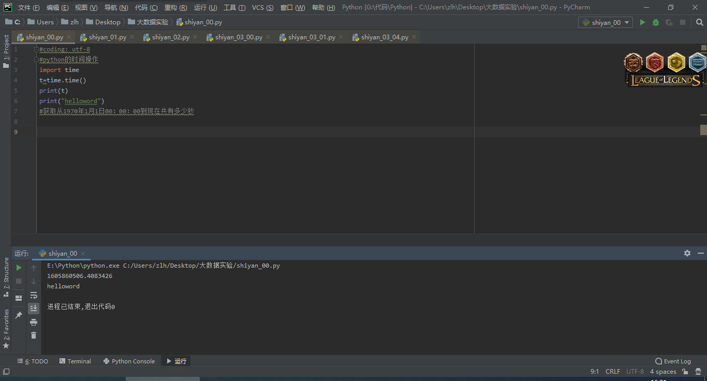This screenshot has width=707, height=381.
Task: Change indentation via 4 spaces selector
Action: tap(662, 372)
